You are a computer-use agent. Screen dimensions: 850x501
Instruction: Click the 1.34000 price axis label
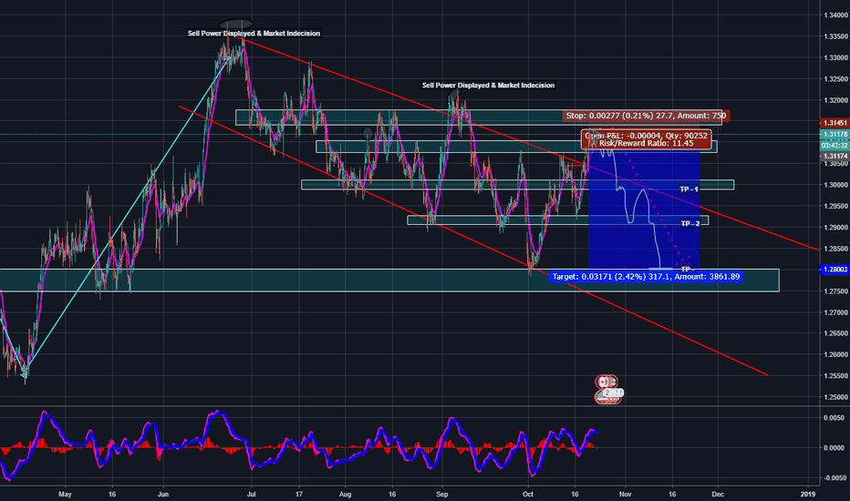pos(835,15)
